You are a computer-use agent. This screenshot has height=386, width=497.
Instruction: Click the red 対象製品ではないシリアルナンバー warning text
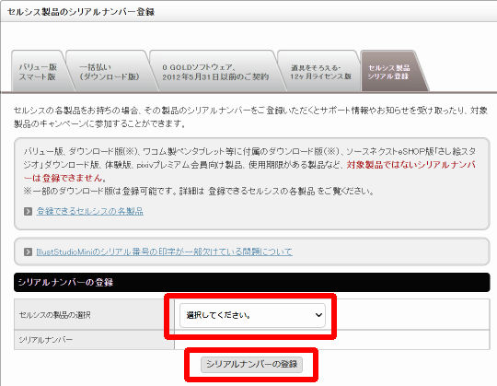411,165
